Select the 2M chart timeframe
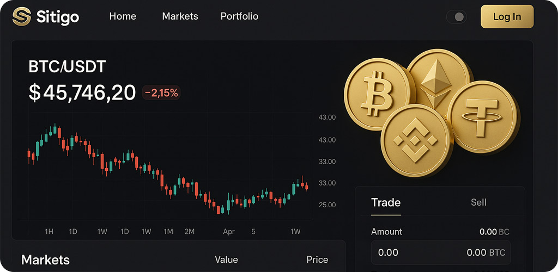Screen dimensions: 558x272 tap(189, 232)
